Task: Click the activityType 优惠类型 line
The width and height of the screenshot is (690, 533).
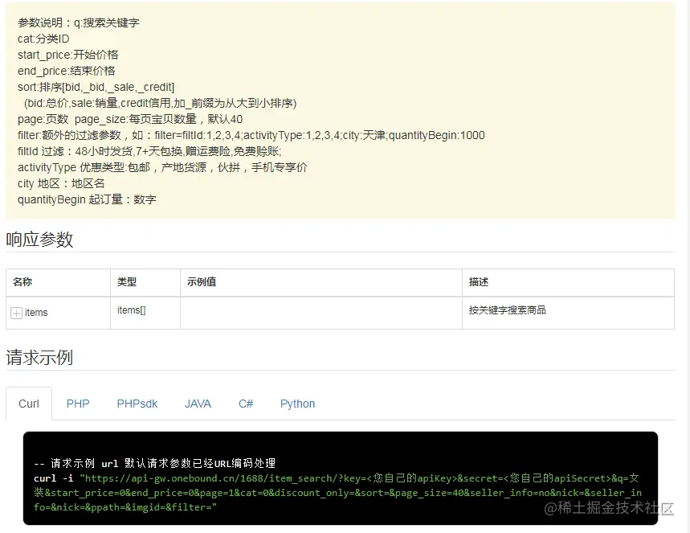Action: click(x=162, y=167)
